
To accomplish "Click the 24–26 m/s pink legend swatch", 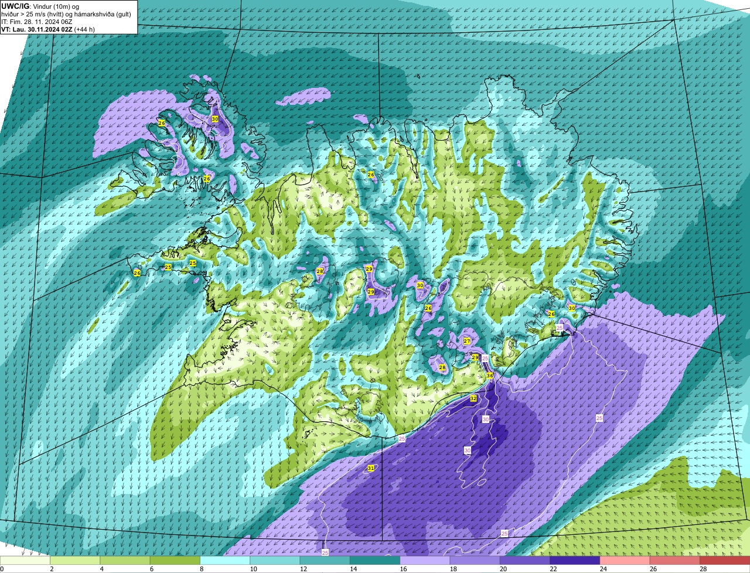I will click(625, 561).
